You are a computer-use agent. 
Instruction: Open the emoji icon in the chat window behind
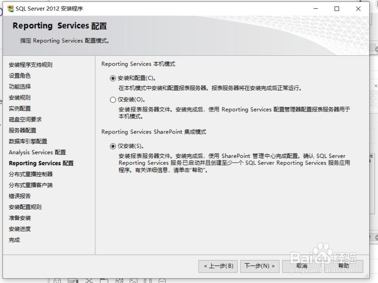[x=57, y=281]
